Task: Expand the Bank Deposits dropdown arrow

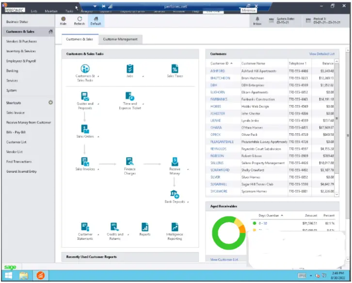Action: 188,202
